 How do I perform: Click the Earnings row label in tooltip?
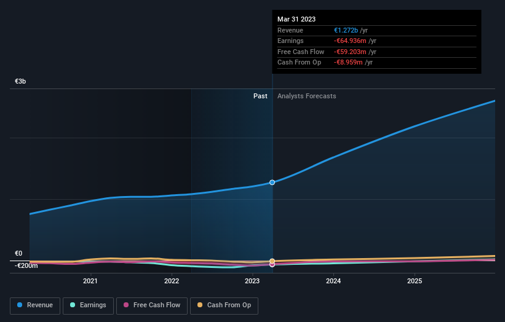click(x=290, y=41)
